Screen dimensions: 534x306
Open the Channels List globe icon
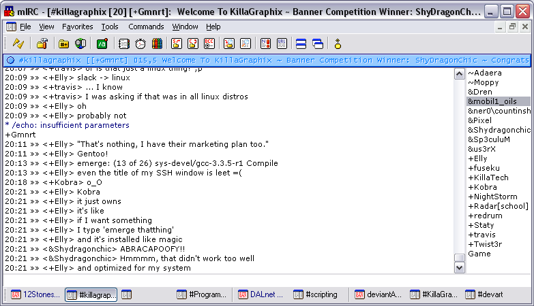pyautogui.click(x=80, y=44)
